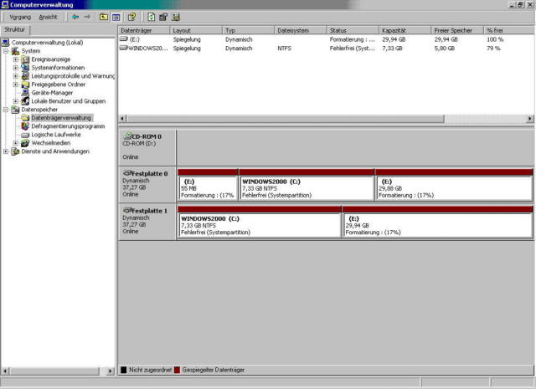Expand Leistungsprotokolle und Warnungen node
Screen dimensions: 536x389
[15, 76]
